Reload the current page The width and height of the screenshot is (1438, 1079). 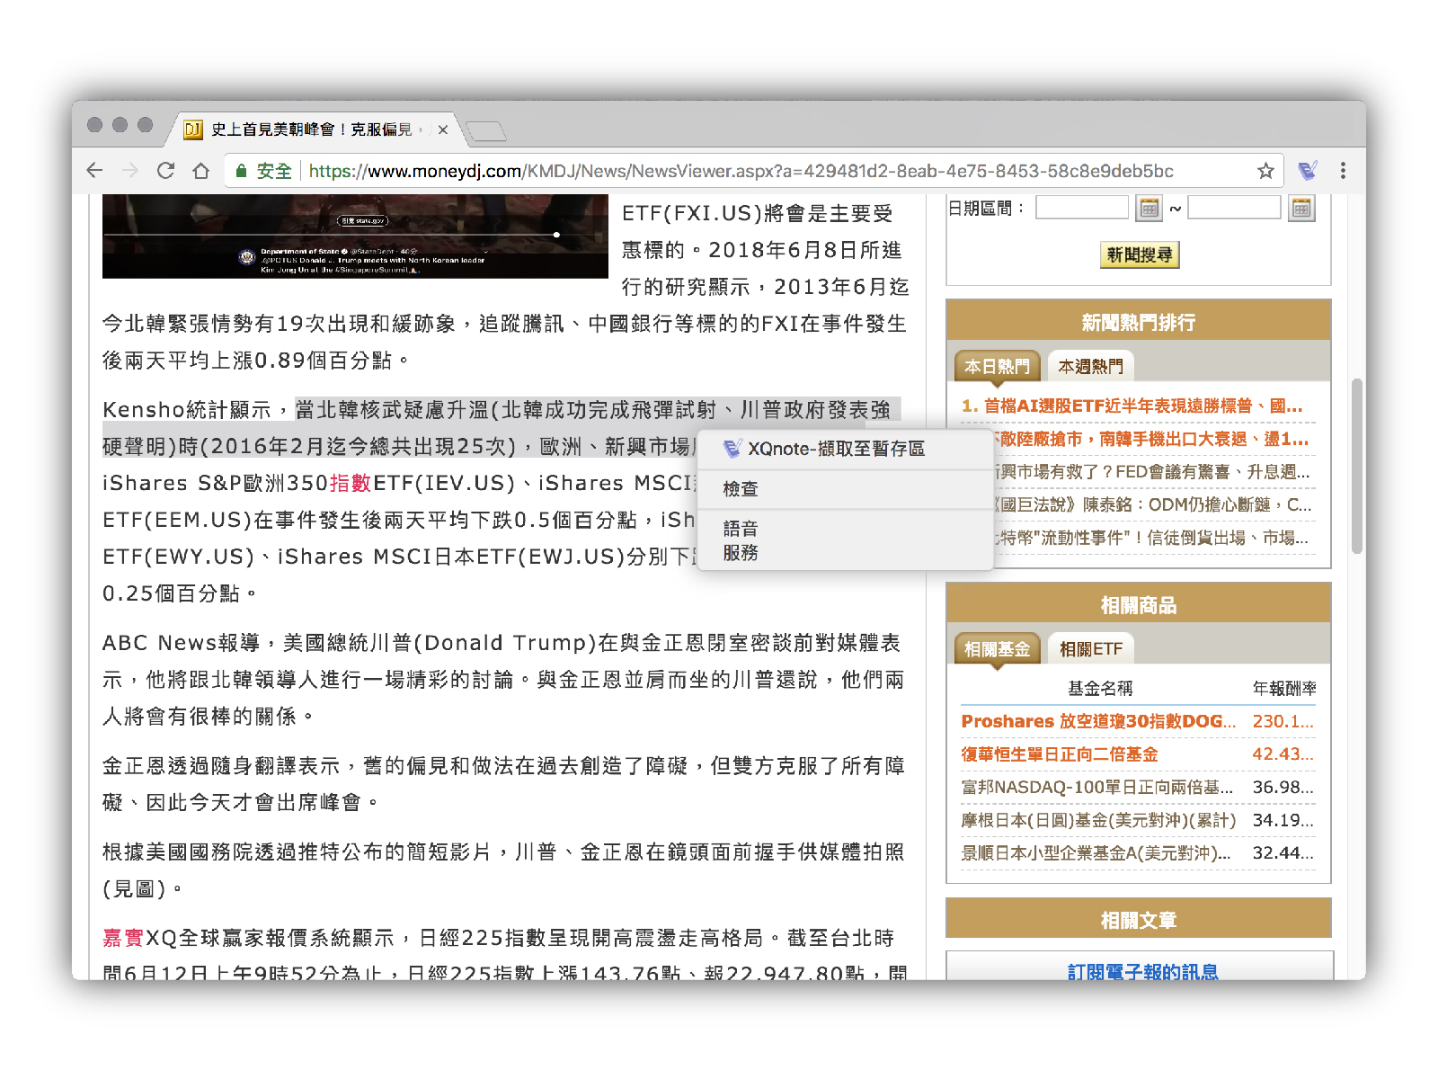click(x=165, y=171)
